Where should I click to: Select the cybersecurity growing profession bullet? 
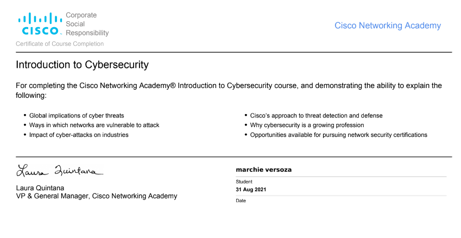tap(307, 125)
